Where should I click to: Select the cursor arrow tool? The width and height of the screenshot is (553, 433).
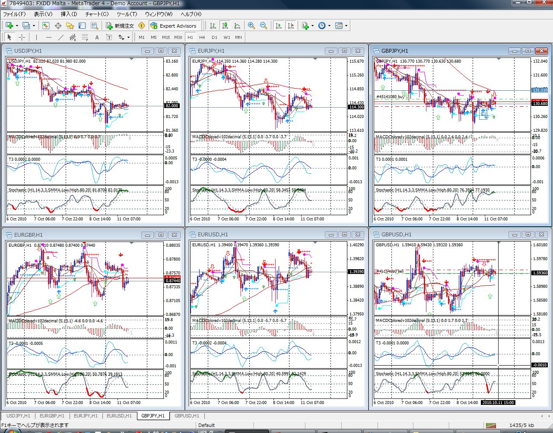click(x=9, y=37)
